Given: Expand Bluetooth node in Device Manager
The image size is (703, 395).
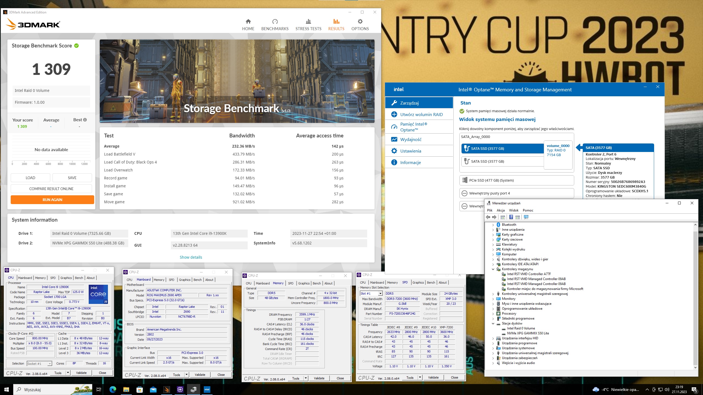Looking at the screenshot, I should pyautogui.click(x=493, y=225).
